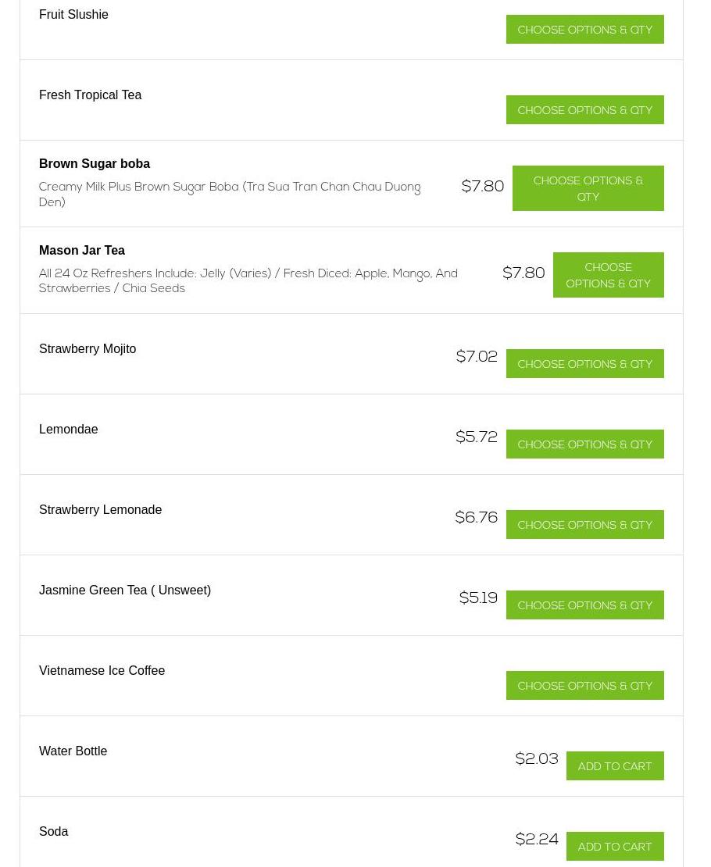The image size is (711, 867).
Task: Choose options for Brown Sugar boba
Action: click(588, 188)
